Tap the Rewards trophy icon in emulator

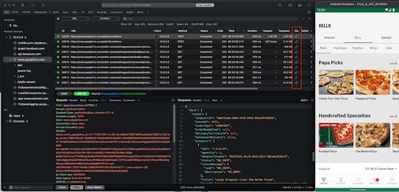[340, 180]
